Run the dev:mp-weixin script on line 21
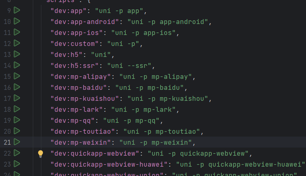Screen dimensions: 306x176 [17, 142]
